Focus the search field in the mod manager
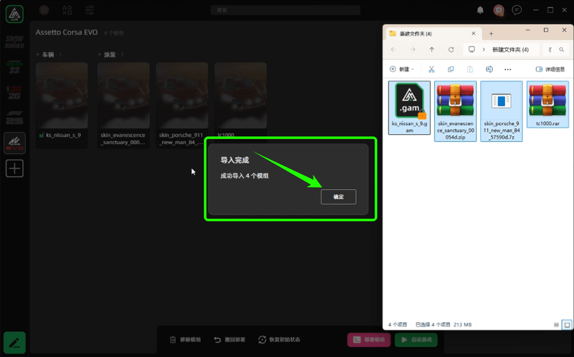This screenshot has width=574, height=357. point(285,10)
